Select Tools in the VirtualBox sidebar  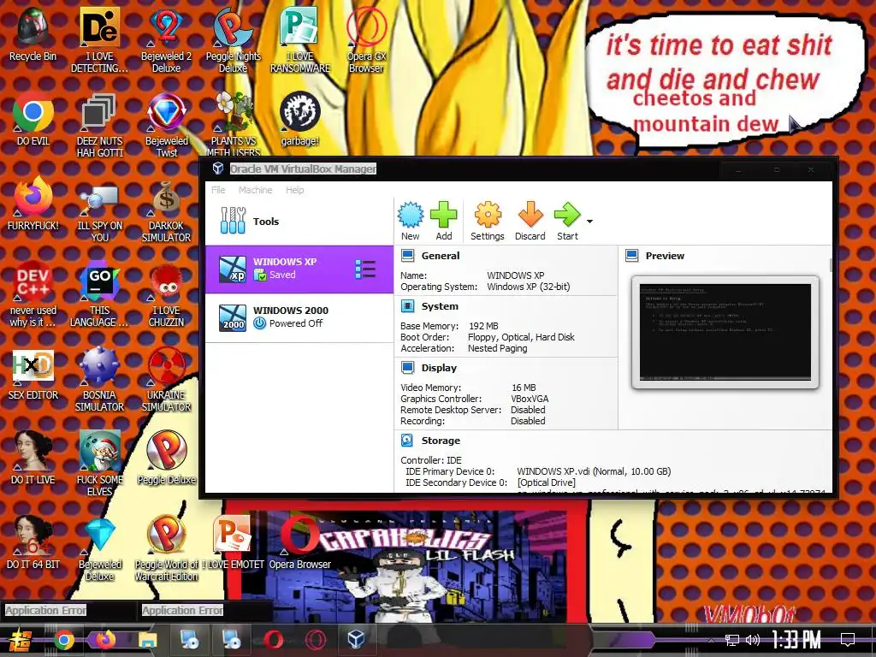(x=299, y=222)
